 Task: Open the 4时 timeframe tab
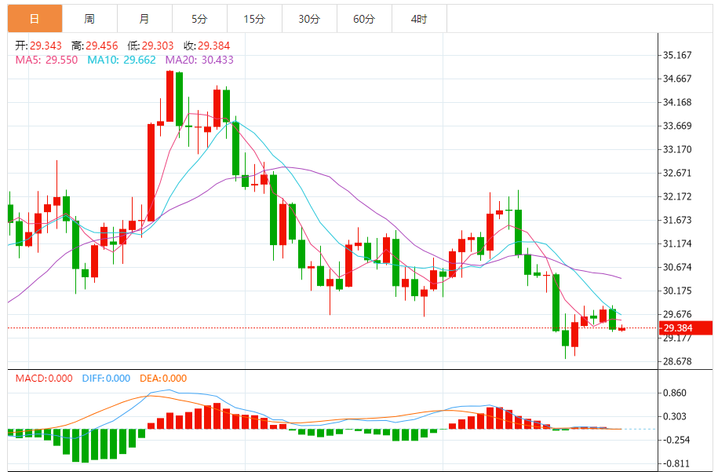(x=420, y=19)
